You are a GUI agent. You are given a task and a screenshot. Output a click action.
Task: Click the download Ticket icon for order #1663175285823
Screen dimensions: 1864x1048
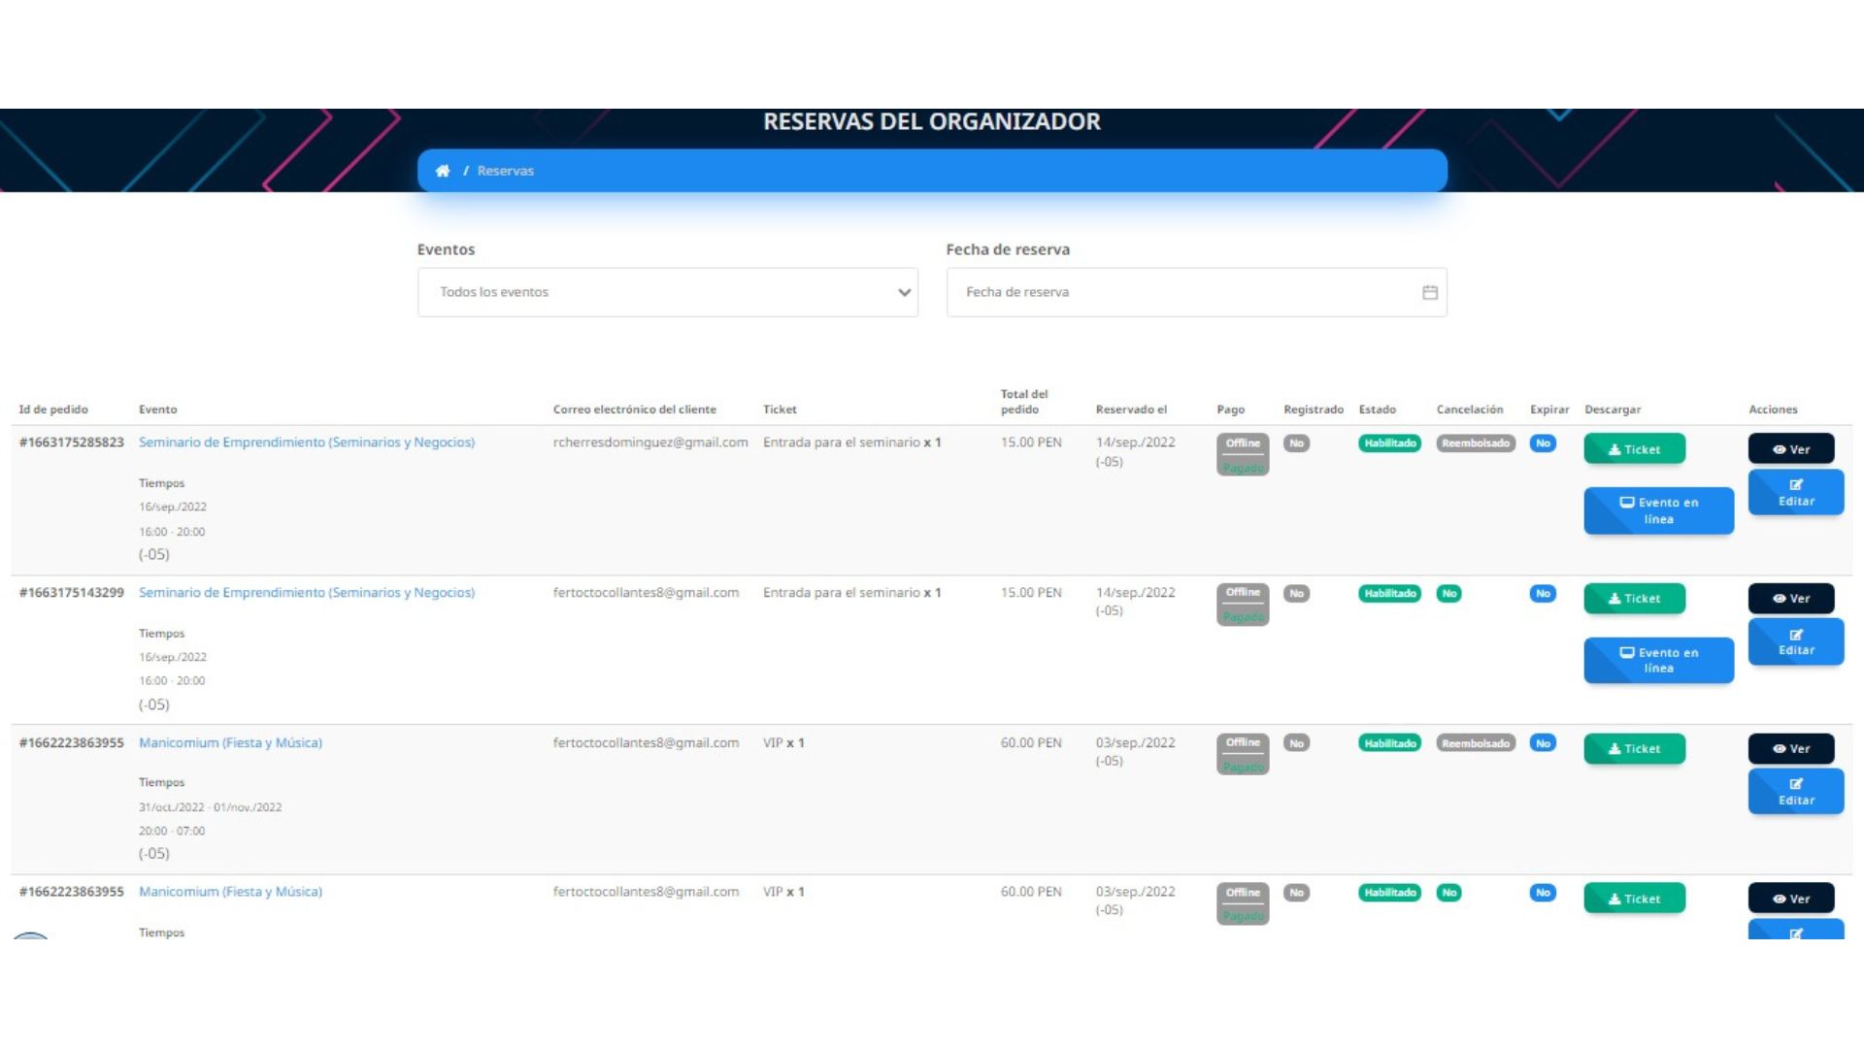pyautogui.click(x=1614, y=448)
